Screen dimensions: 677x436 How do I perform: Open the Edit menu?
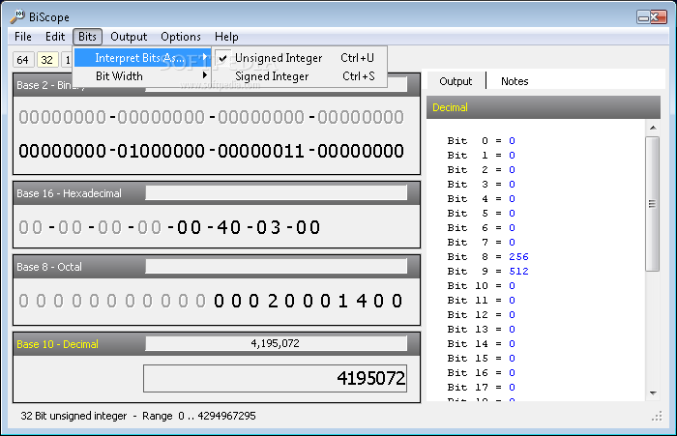tap(55, 37)
